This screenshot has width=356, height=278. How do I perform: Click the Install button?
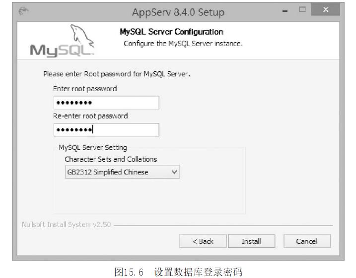[251, 241]
